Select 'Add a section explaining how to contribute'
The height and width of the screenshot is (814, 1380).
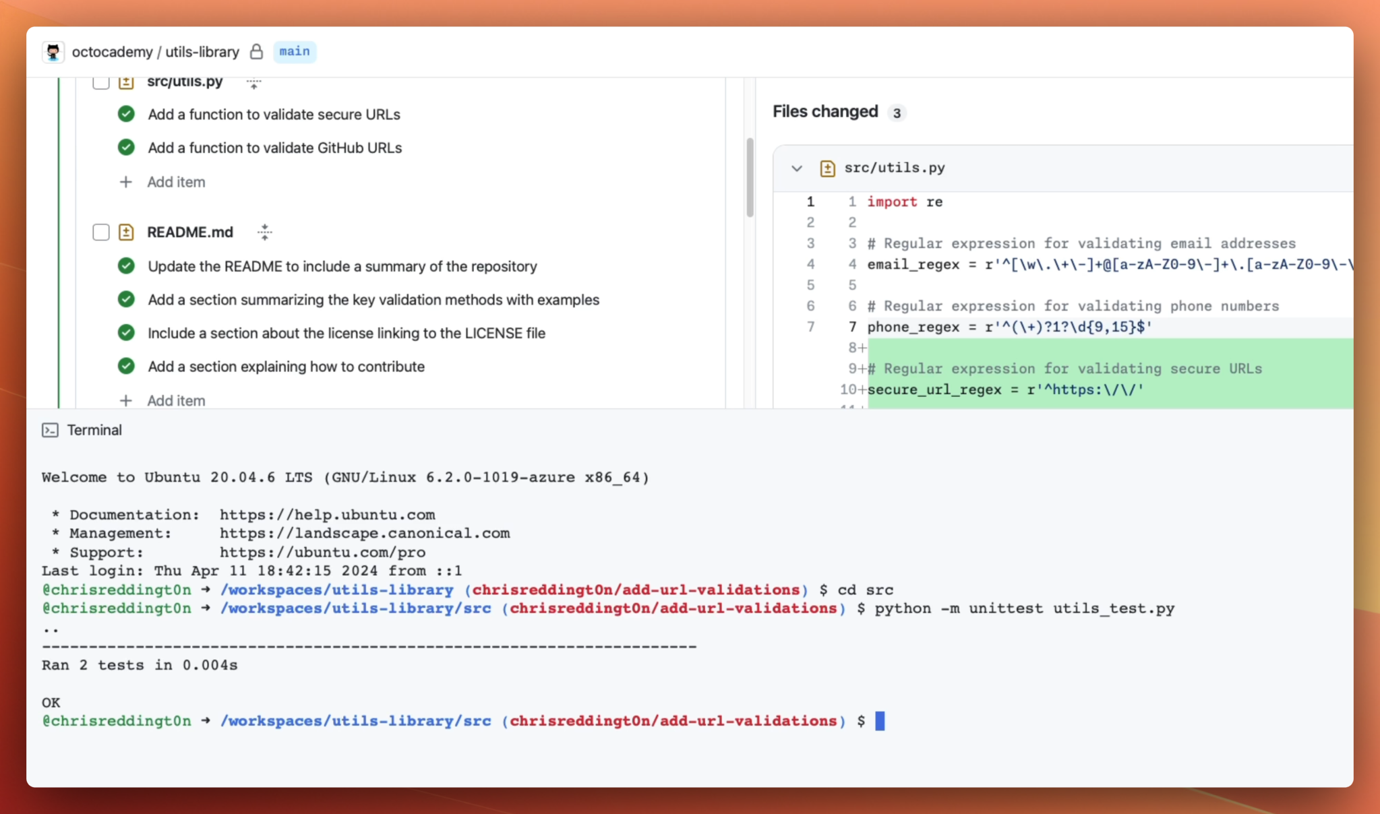(x=287, y=367)
